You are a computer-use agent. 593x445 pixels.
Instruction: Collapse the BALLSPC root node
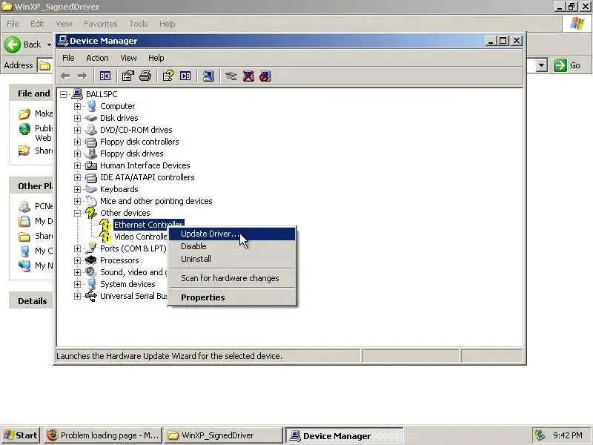pyautogui.click(x=63, y=94)
